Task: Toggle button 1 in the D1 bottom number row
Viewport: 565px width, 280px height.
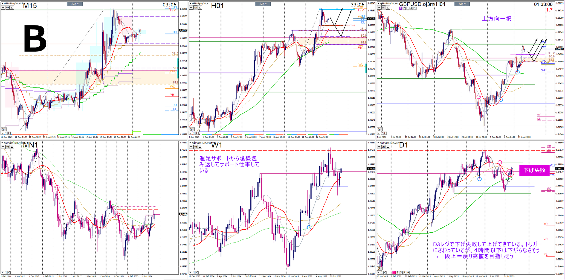Action: [394, 273]
